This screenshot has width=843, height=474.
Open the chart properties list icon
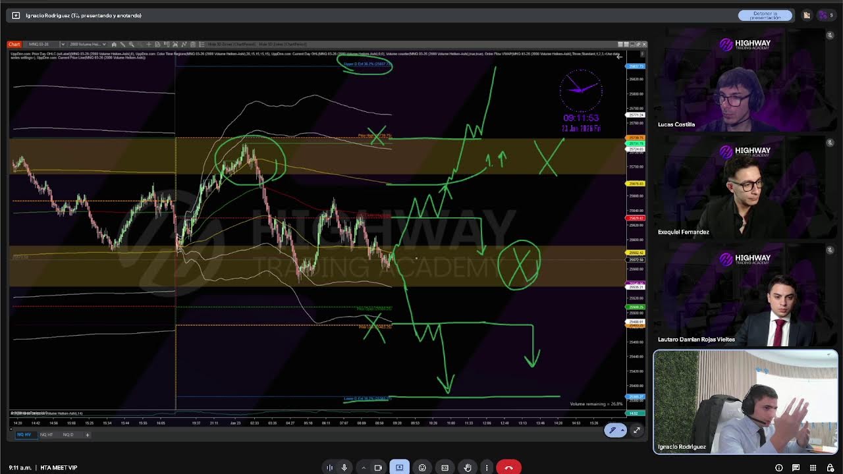[x=202, y=44]
